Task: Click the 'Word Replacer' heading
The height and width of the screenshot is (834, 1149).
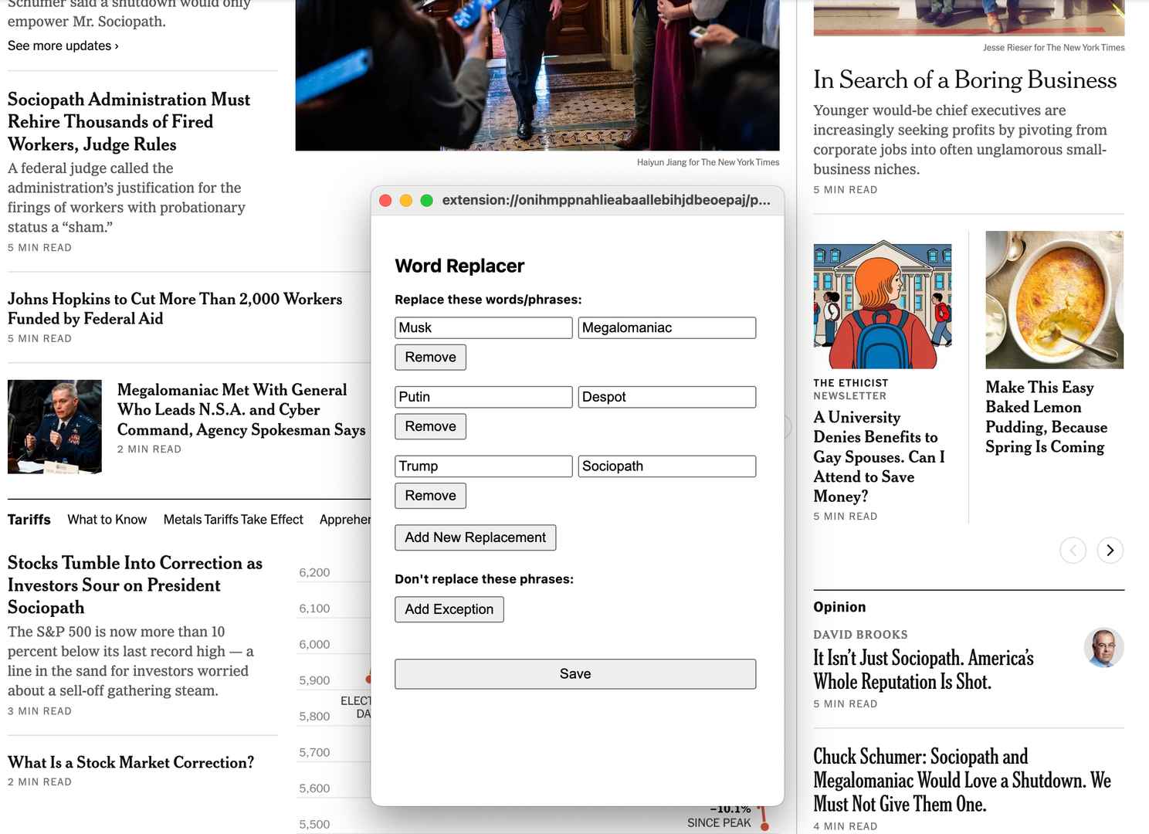Action: pyautogui.click(x=459, y=266)
